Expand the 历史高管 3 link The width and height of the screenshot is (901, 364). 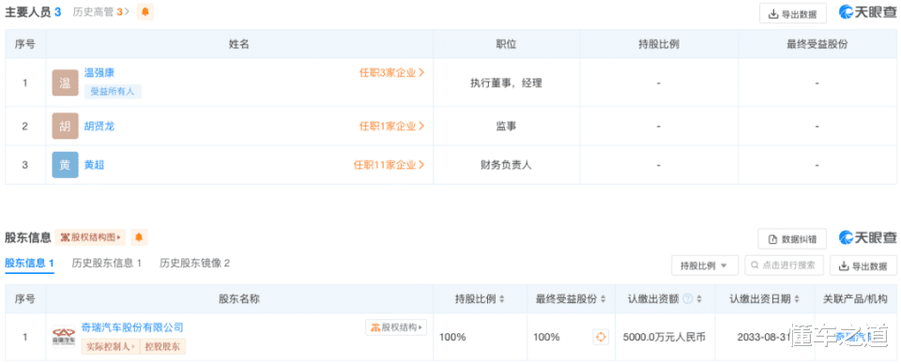click(101, 12)
